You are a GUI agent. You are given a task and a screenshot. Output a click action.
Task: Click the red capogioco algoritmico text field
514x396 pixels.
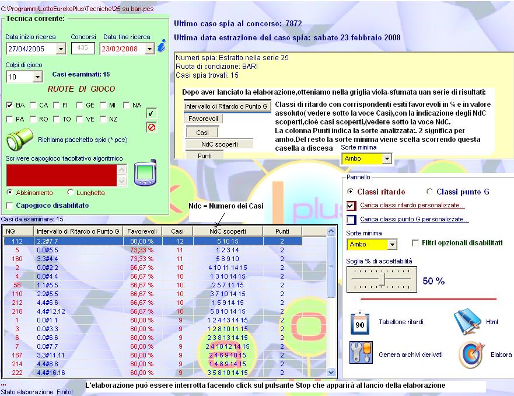point(62,175)
